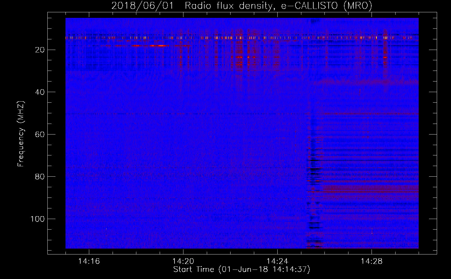Click the 80 frequency tick label

coord(40,177)
